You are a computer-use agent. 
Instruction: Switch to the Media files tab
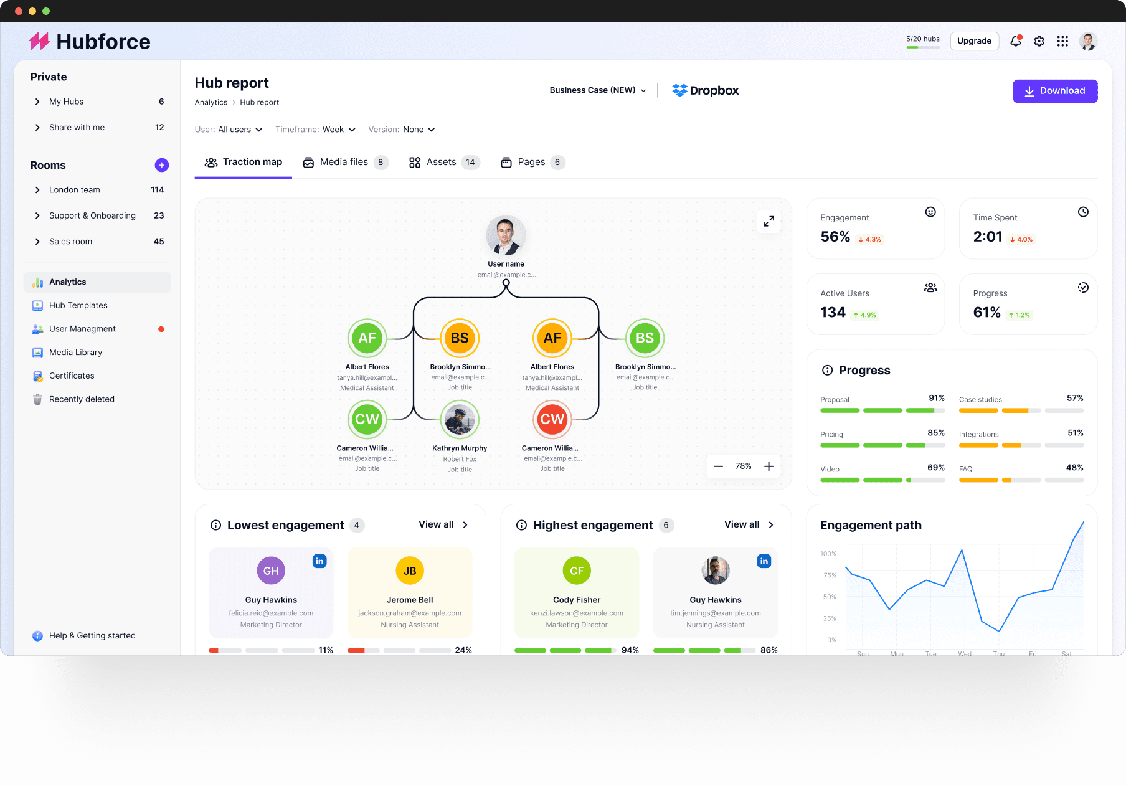click(344, 163)
